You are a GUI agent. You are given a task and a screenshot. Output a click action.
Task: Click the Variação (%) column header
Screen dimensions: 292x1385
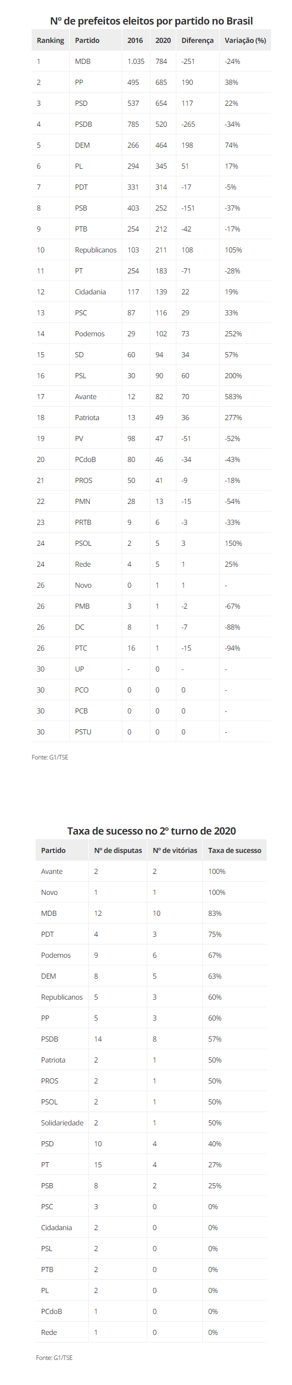point(246,40)
